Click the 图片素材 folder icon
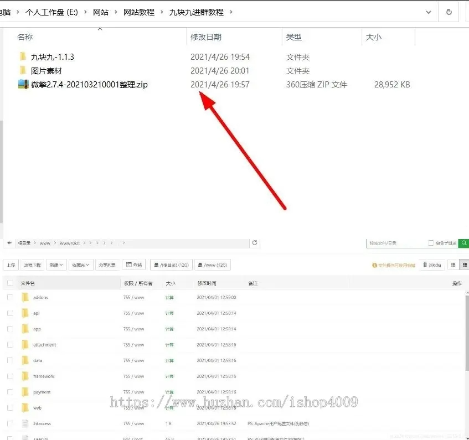The width and height of the screenshot is (469, 440). click(23, 70)
